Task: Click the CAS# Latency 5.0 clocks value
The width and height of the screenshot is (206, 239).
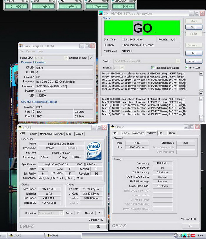Action: pyautogui.click(x=162, y=172)
